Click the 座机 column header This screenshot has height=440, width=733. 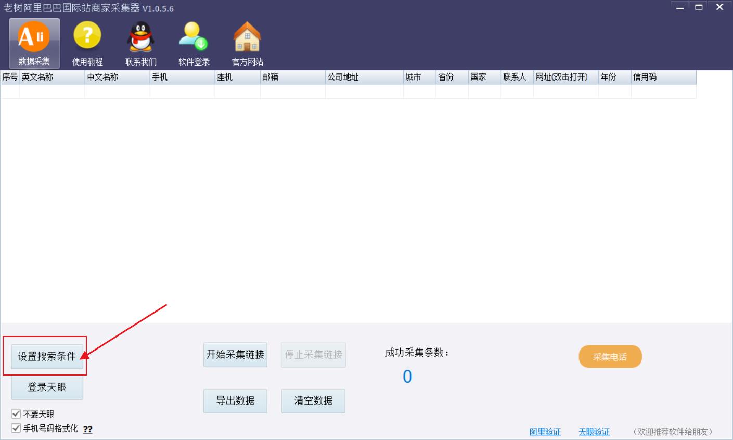coord(238,77)
